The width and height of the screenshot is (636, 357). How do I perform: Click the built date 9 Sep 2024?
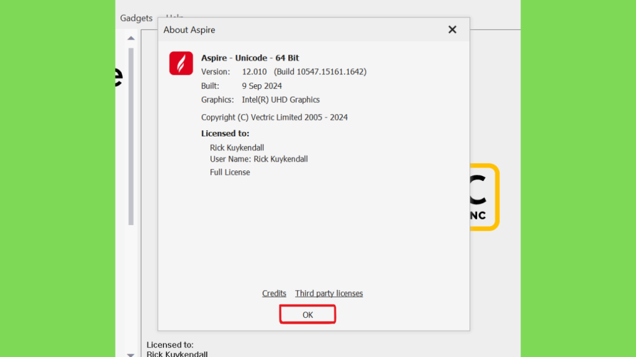[x=262, y=86]
